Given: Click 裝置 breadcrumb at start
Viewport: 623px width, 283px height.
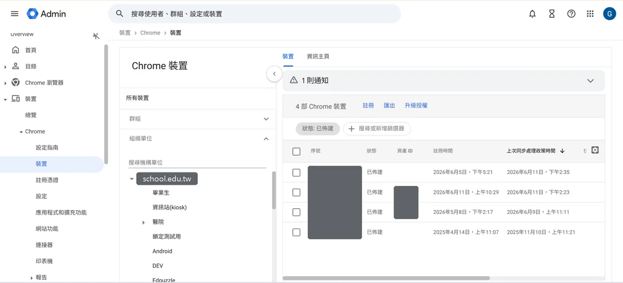Looking at the screenshot, I should (125, 33).
